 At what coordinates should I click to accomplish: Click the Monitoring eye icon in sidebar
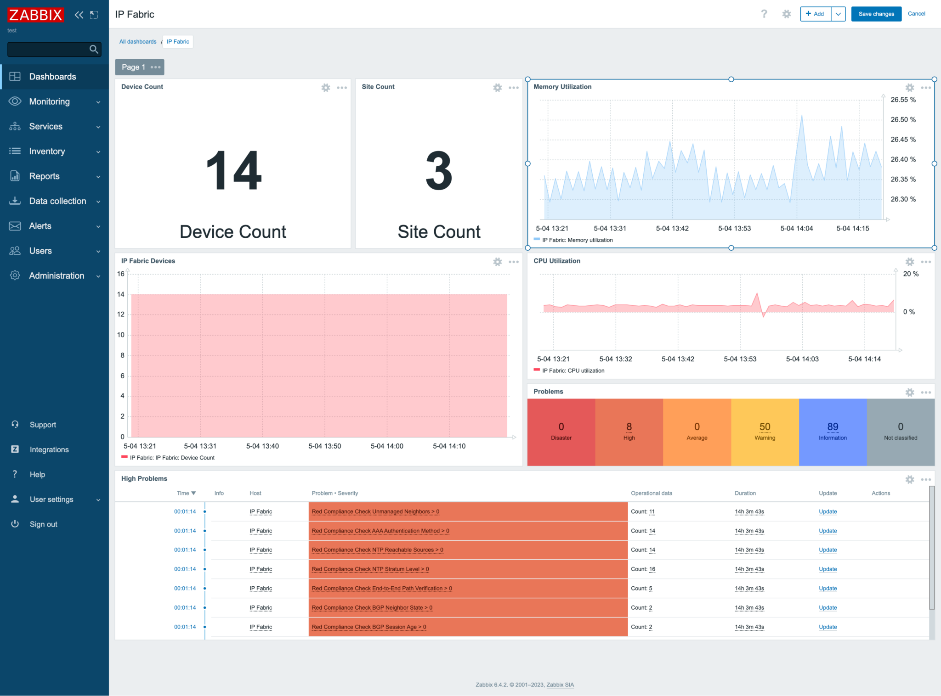tap(15, 101)
